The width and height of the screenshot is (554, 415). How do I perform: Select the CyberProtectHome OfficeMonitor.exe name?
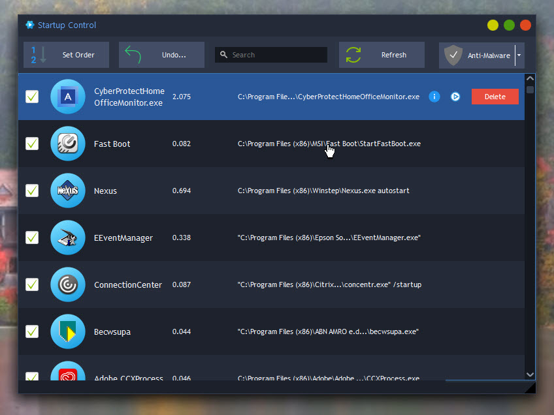[x=129, y=97]
